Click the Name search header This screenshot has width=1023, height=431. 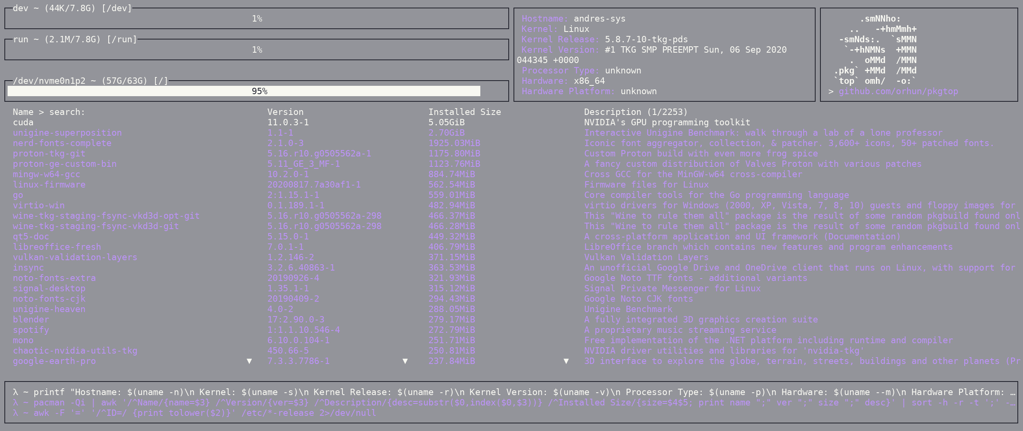pos(49,112)
